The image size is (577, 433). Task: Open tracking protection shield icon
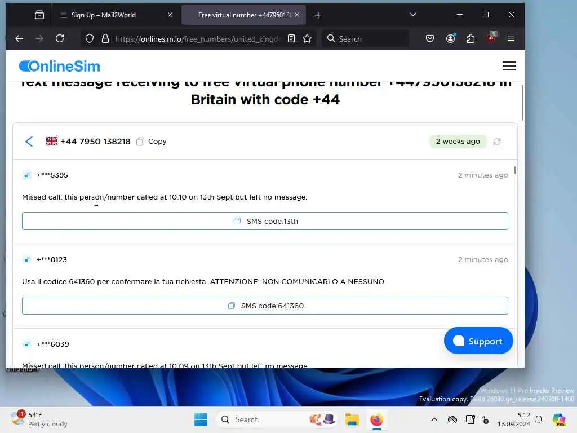pyautogui.click(x=90, y=39)
